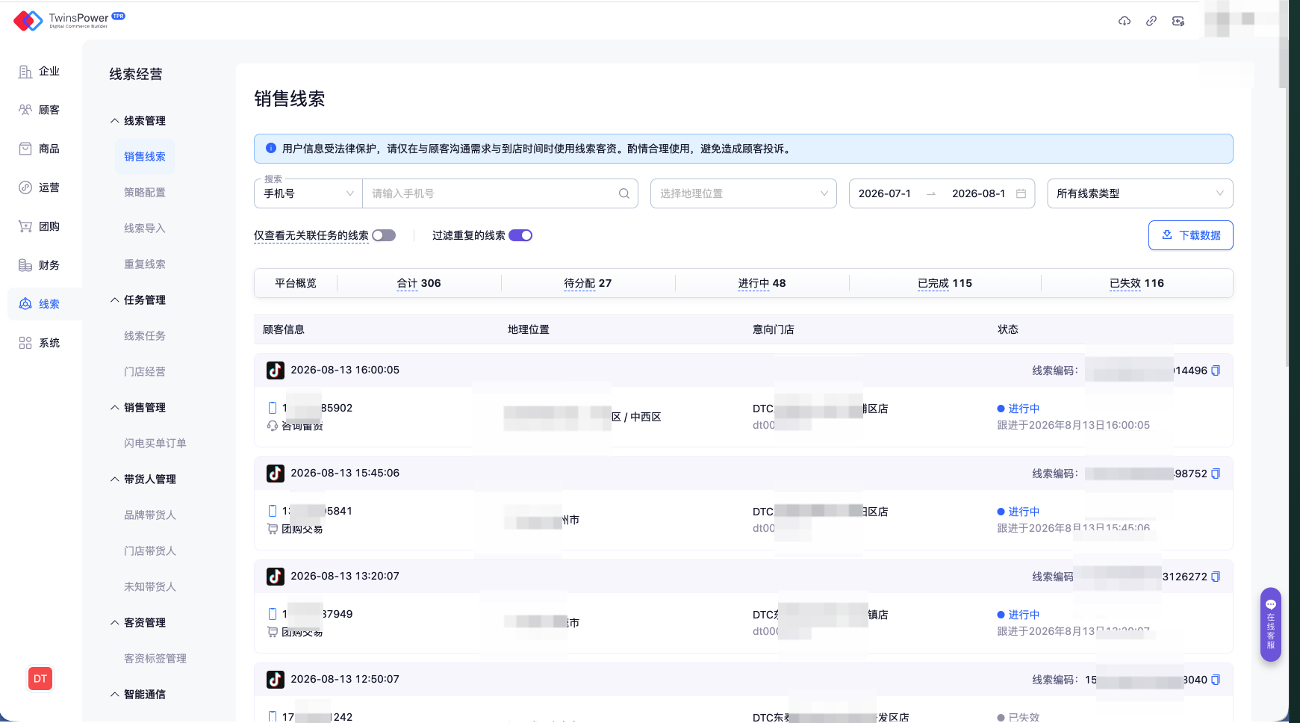Collapse the 销售管理 menu group
Viewport: 1300px width, 723px height.
tap(138, 408)
